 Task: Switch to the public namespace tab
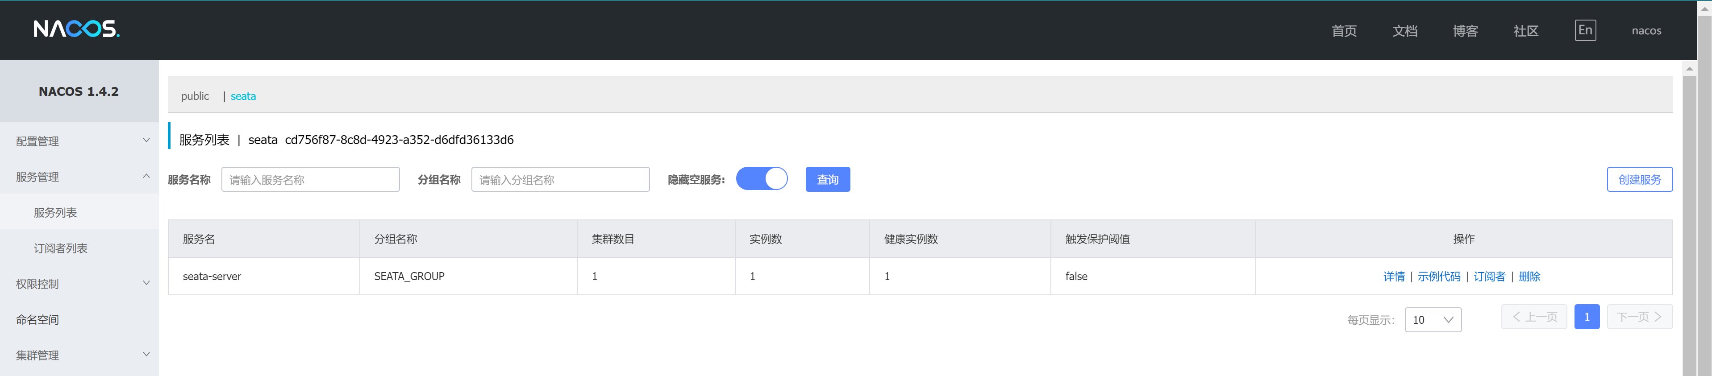(195, 96)
